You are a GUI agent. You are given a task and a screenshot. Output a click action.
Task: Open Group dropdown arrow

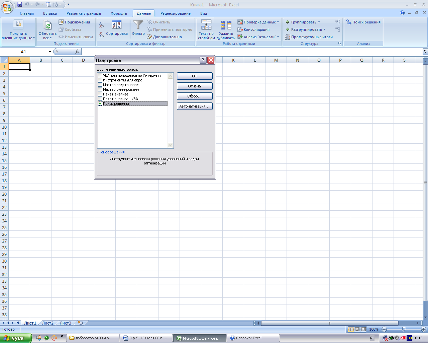pyautogui.click(x=319, y=22)
